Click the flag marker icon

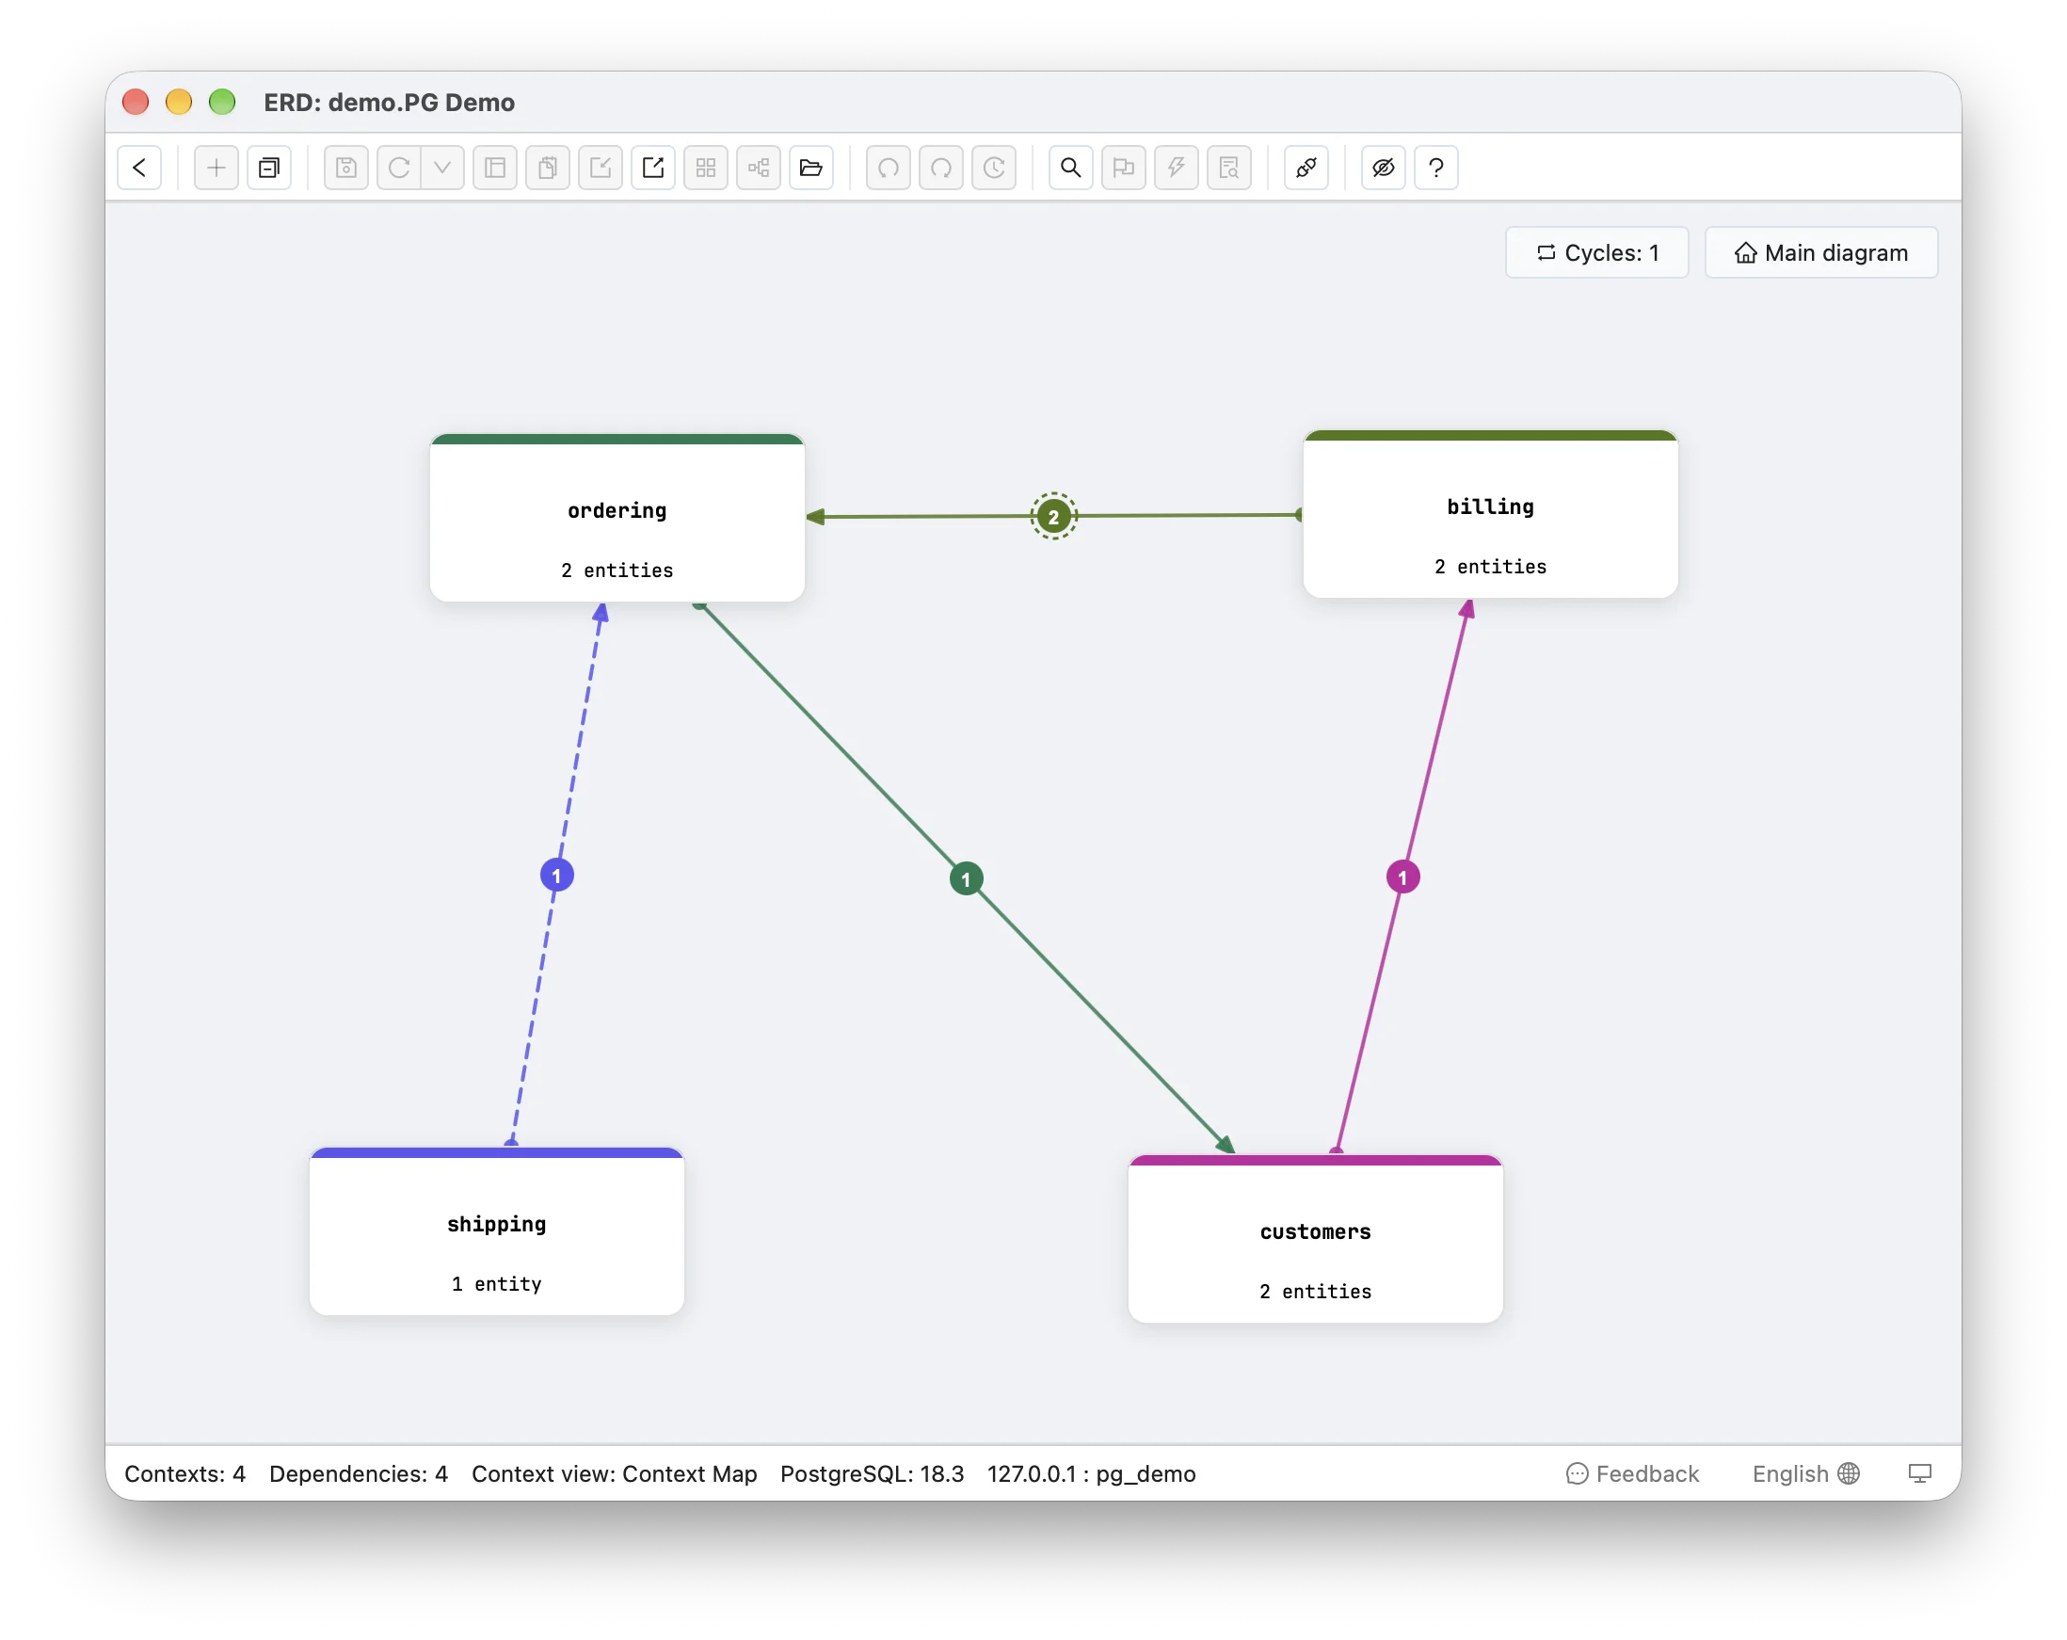tap(1124, 168)
